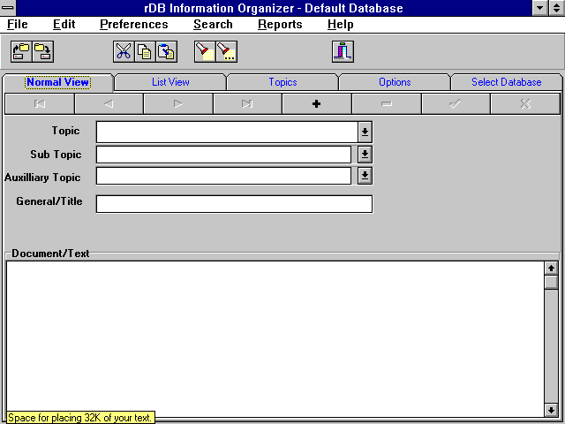Open the Reports menu
Viewport: 565px width, 424px height.
pyautogui.click(x=280, y=24)
